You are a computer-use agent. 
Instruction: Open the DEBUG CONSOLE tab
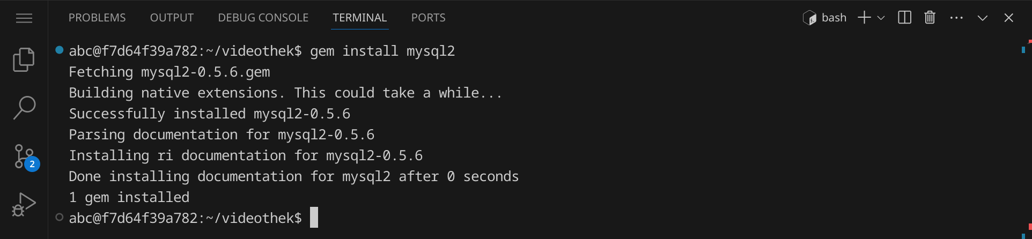click(x=263, y=18)
